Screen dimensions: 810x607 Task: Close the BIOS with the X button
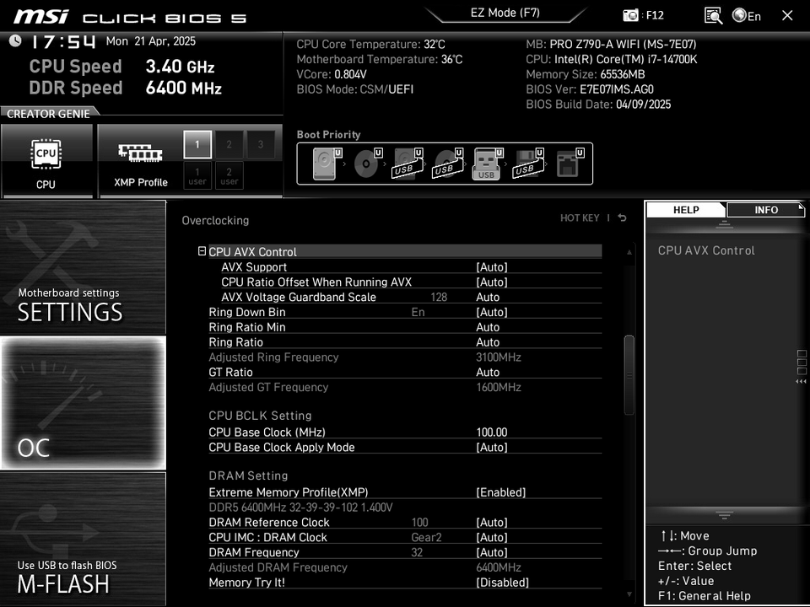[787, 15]
